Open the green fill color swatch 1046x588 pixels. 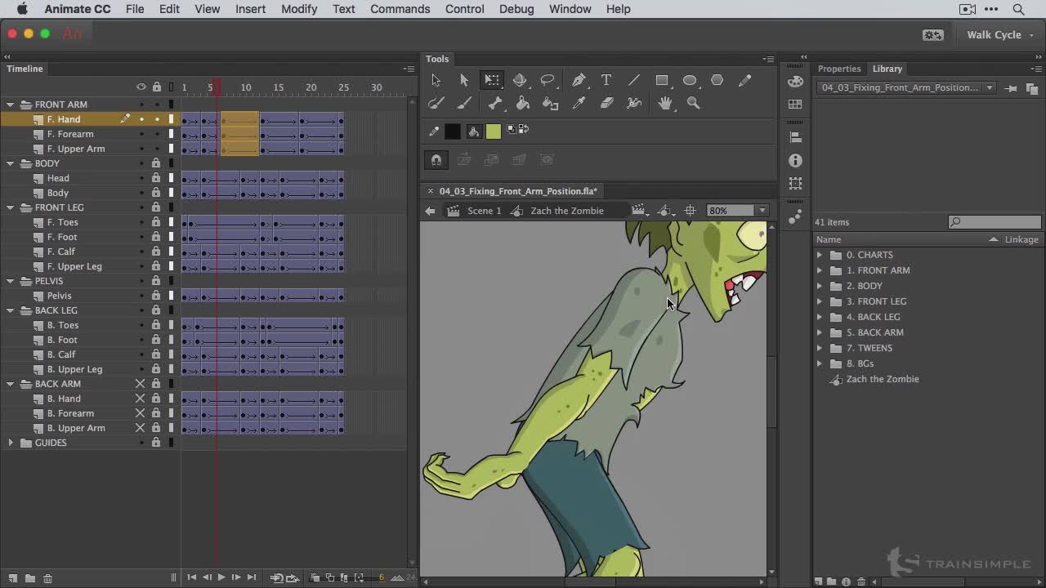point(493,131)
